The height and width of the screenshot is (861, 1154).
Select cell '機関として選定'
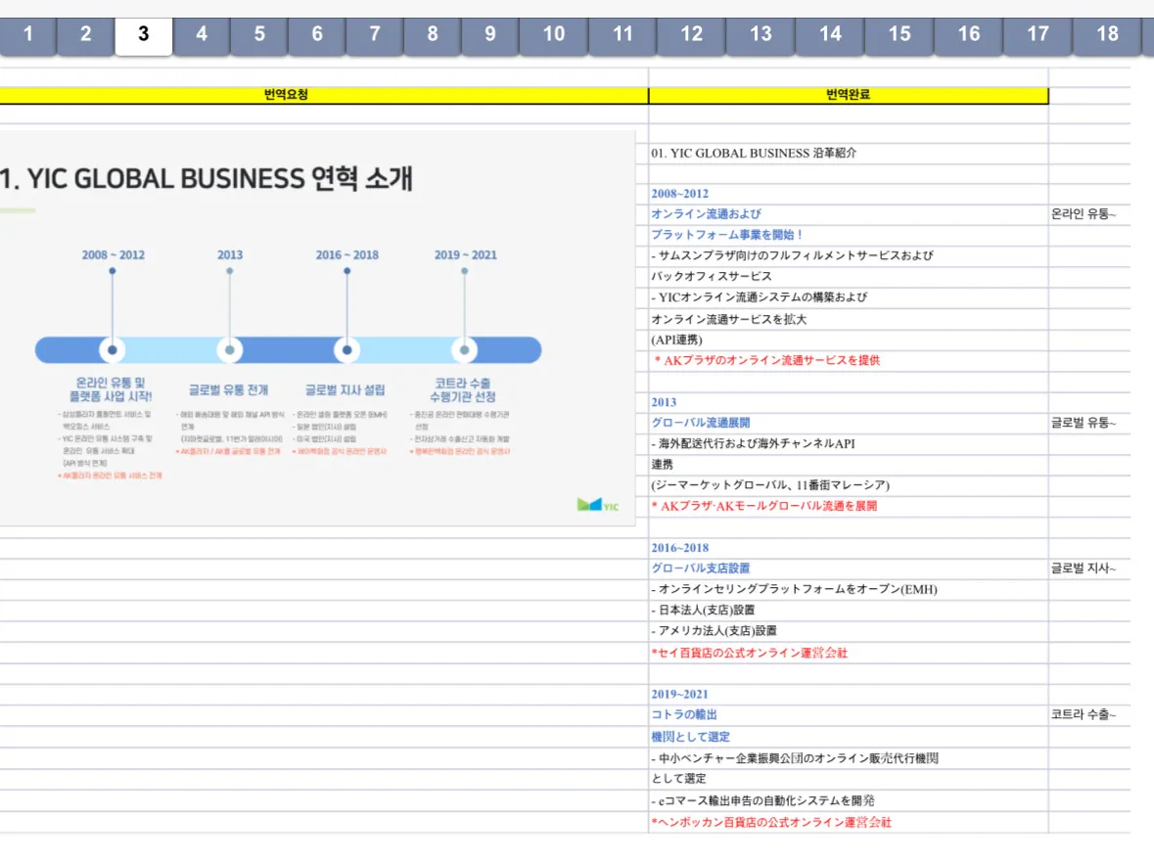[849, 737]
